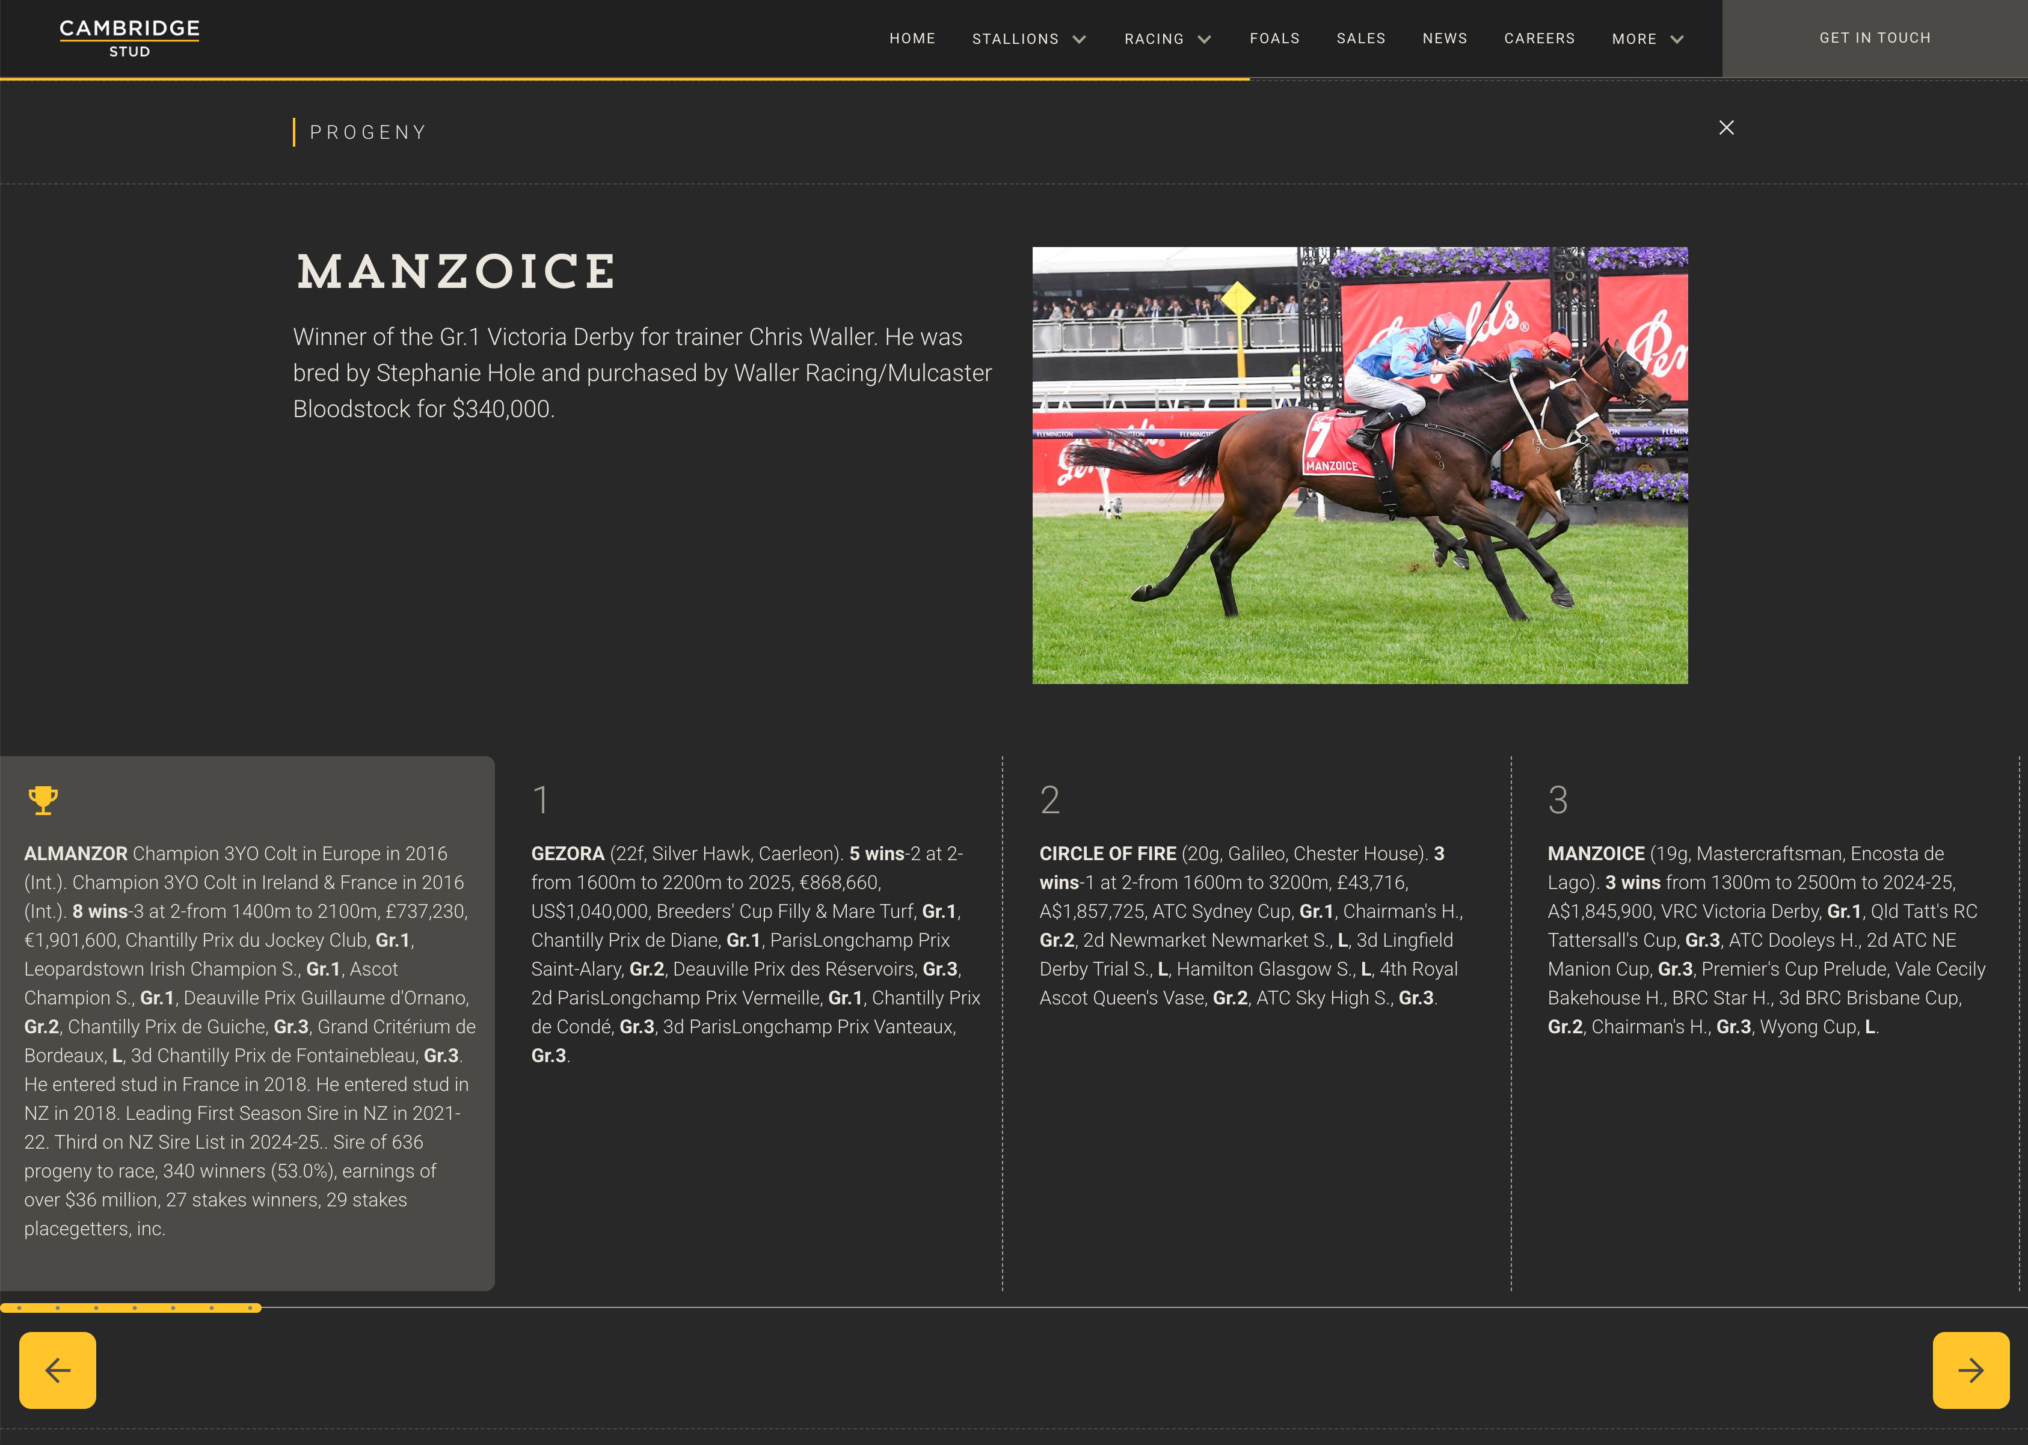The width and height of the screenshot is (2028, 1445).
Task: Open the Home menu item
Action: coord(912,38)
